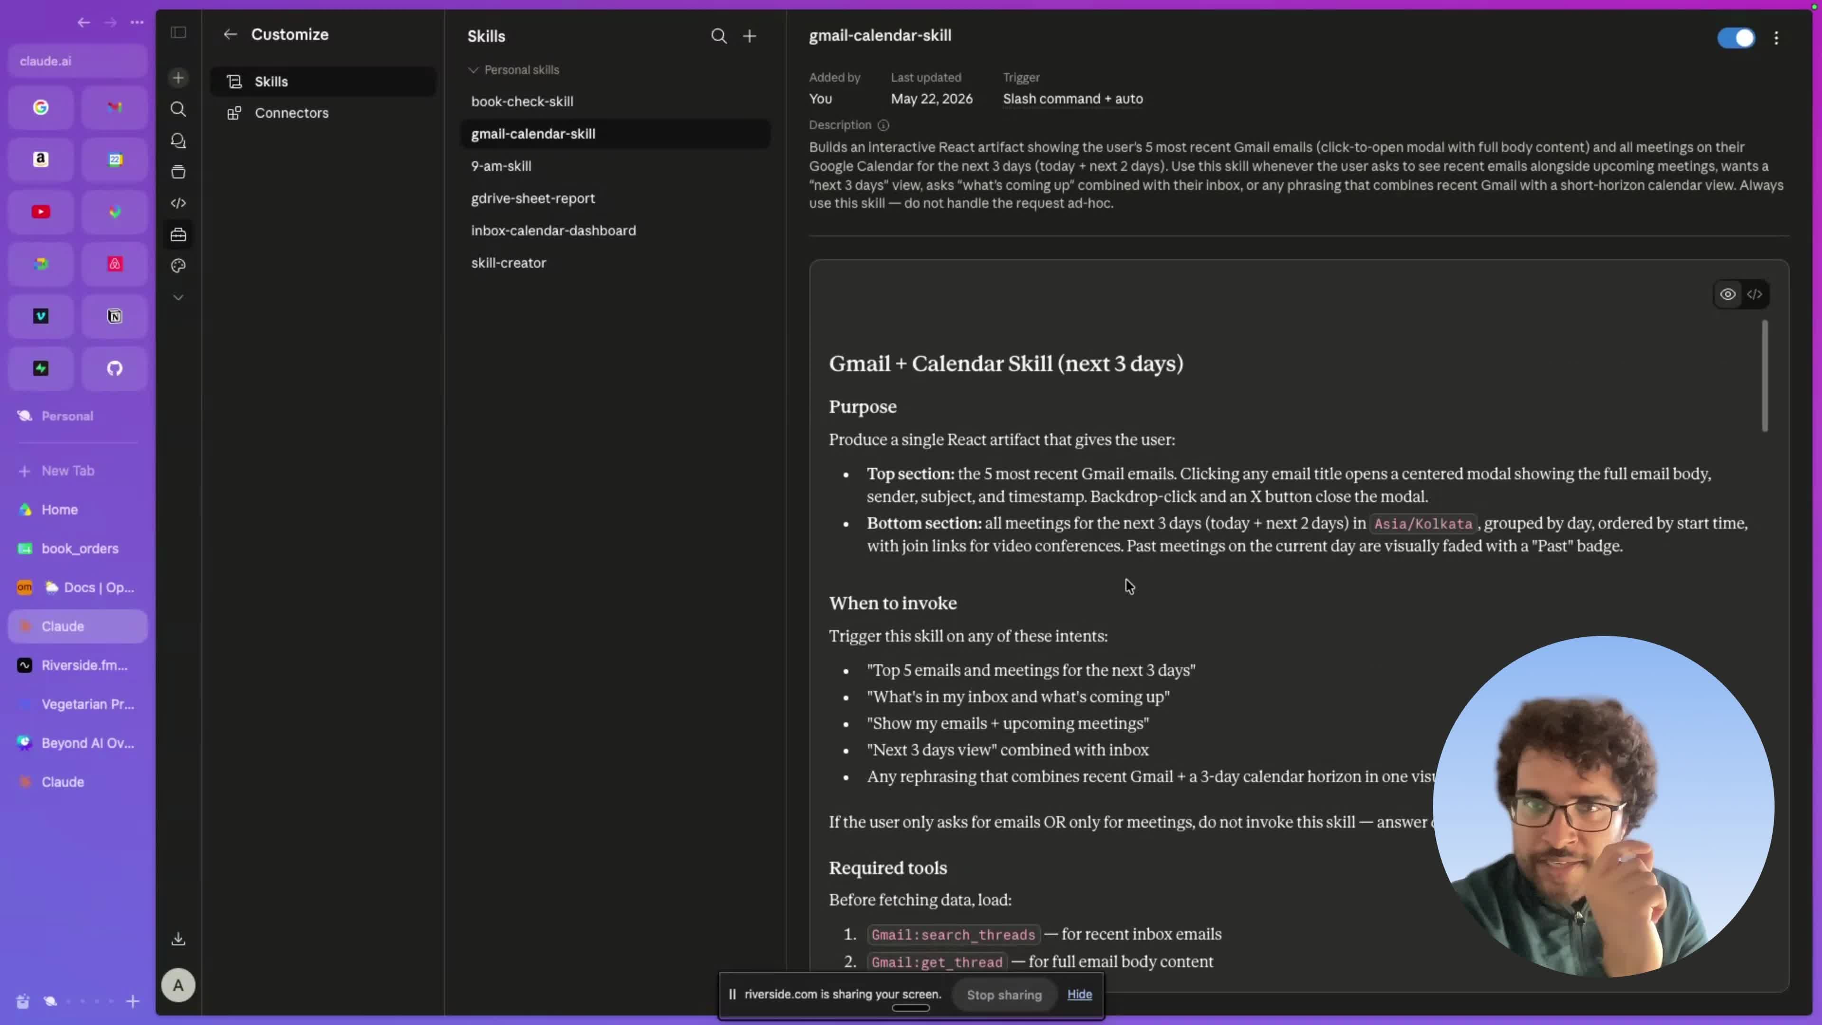This screenshot has width=1822, height=1025.
Task: Switch to the Beyond AI Ov... tab
Action: point(78,743)
